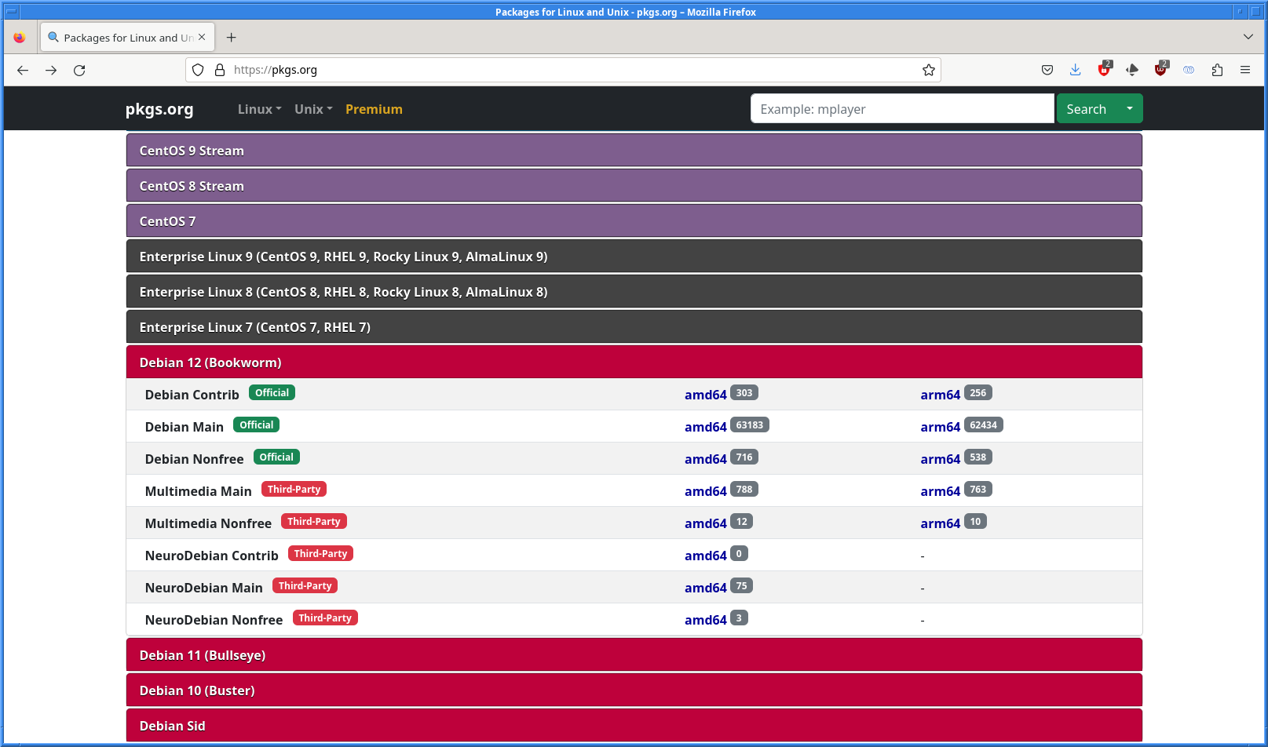Open the Extensions puzzle piece menu

click(1217, 70)
